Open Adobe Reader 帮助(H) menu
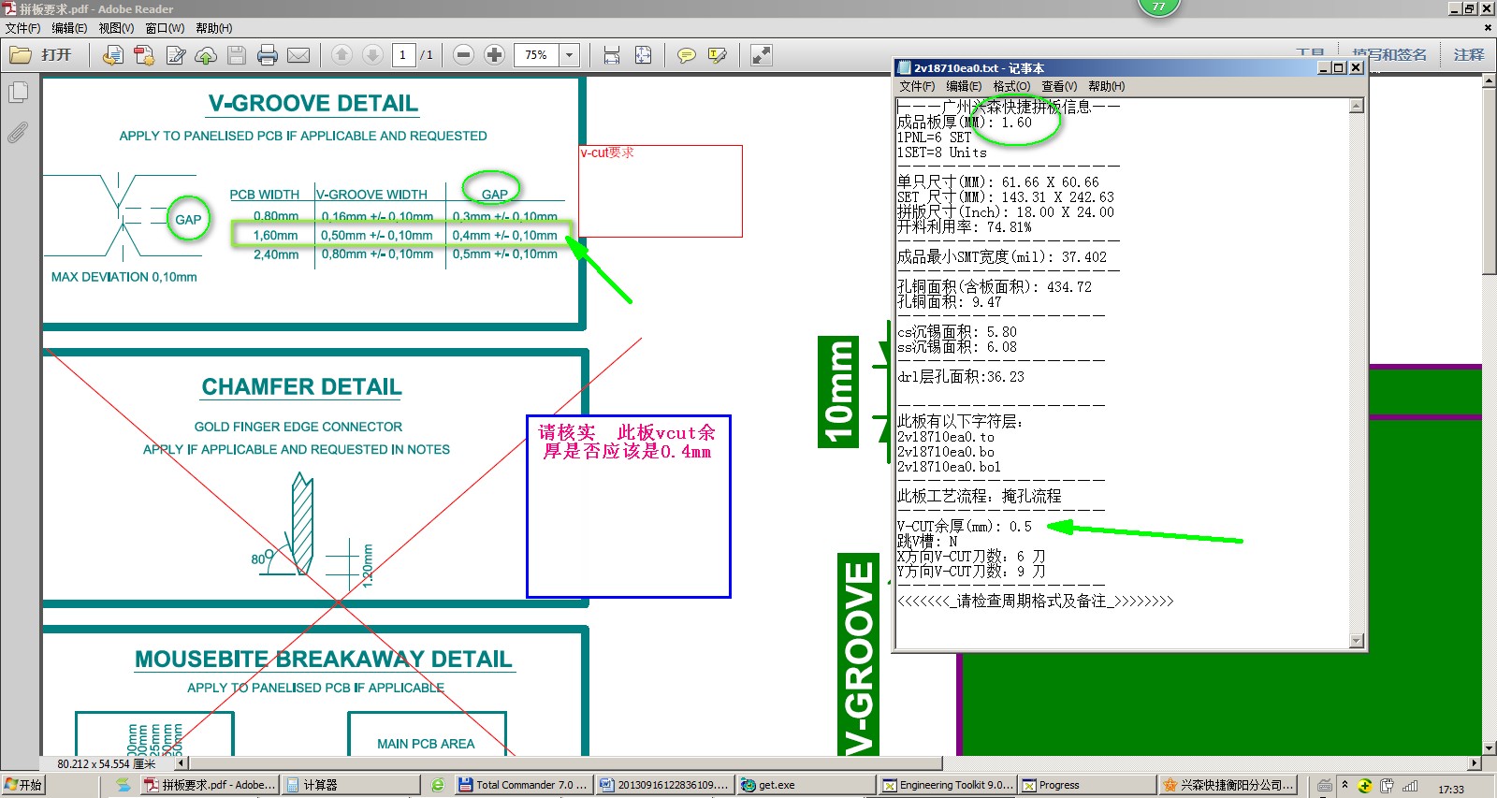1497x798 pixels. 214,28
